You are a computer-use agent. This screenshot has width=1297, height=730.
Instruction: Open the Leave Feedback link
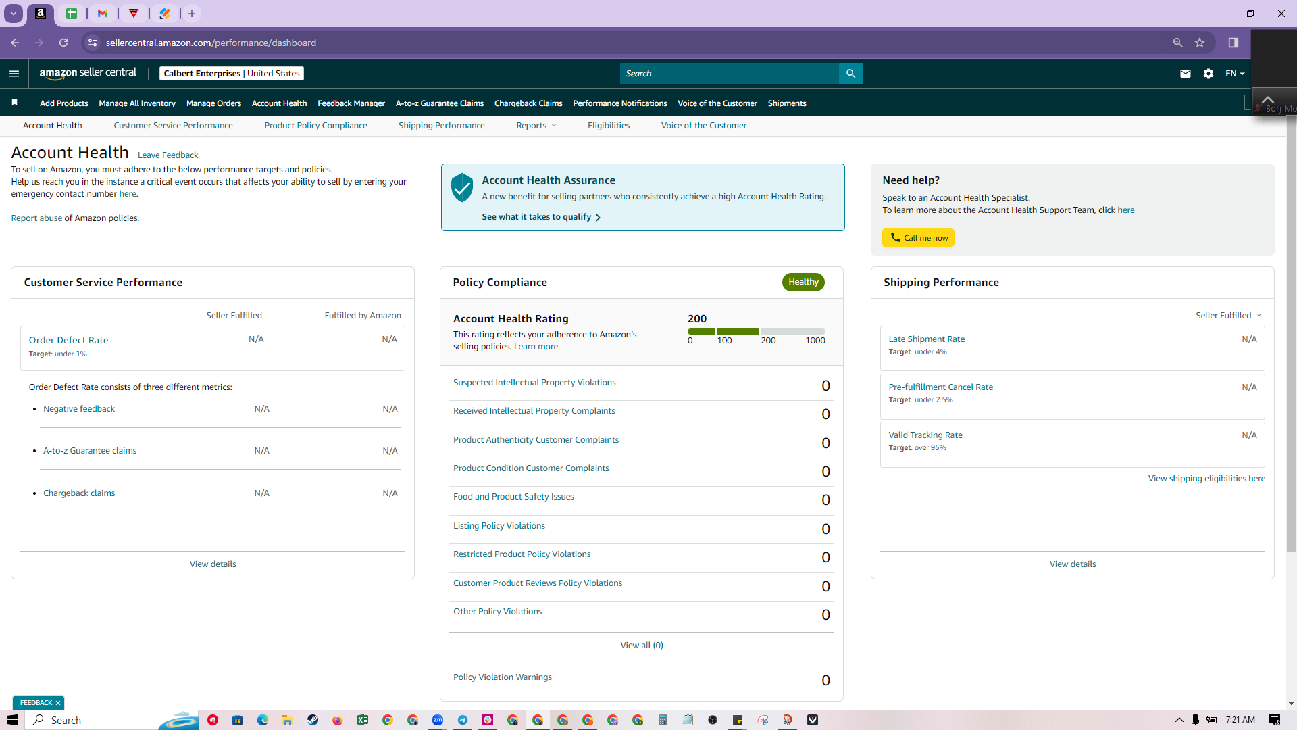pyautogui.click(x=168, y=155)
